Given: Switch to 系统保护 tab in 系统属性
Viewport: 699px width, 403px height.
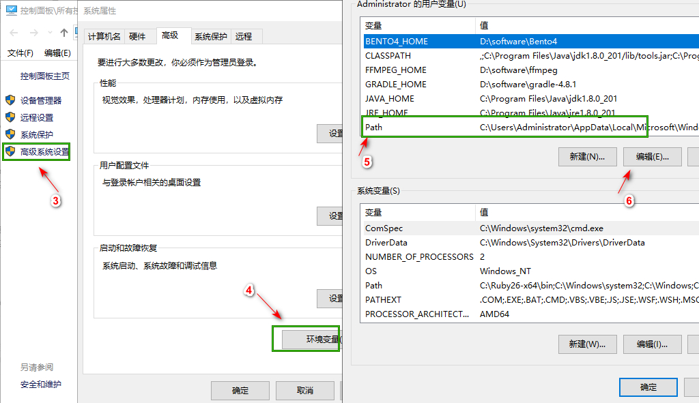Looking at the screenshot, I should [x=211, y=37].
